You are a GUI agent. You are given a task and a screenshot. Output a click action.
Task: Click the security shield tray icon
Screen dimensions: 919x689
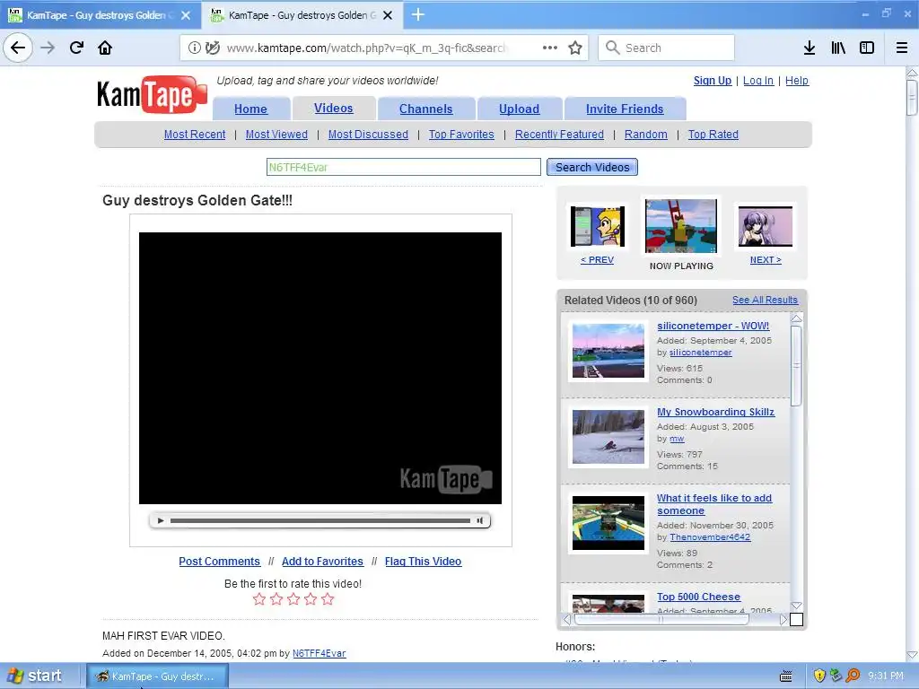819,676
